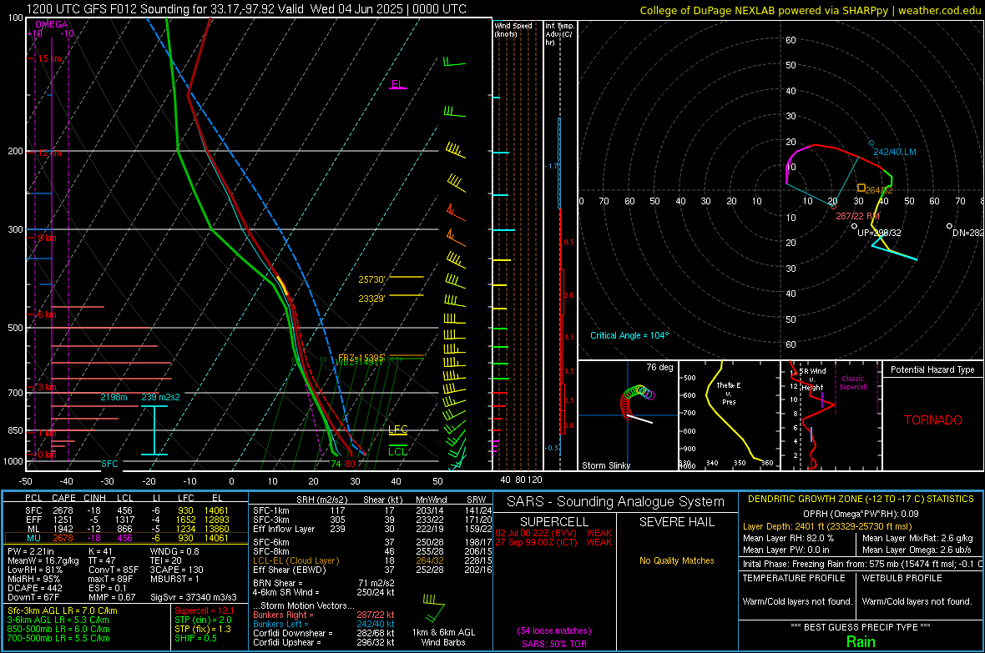Click the MeanW = 16.7g/kg value

point(43,560)
